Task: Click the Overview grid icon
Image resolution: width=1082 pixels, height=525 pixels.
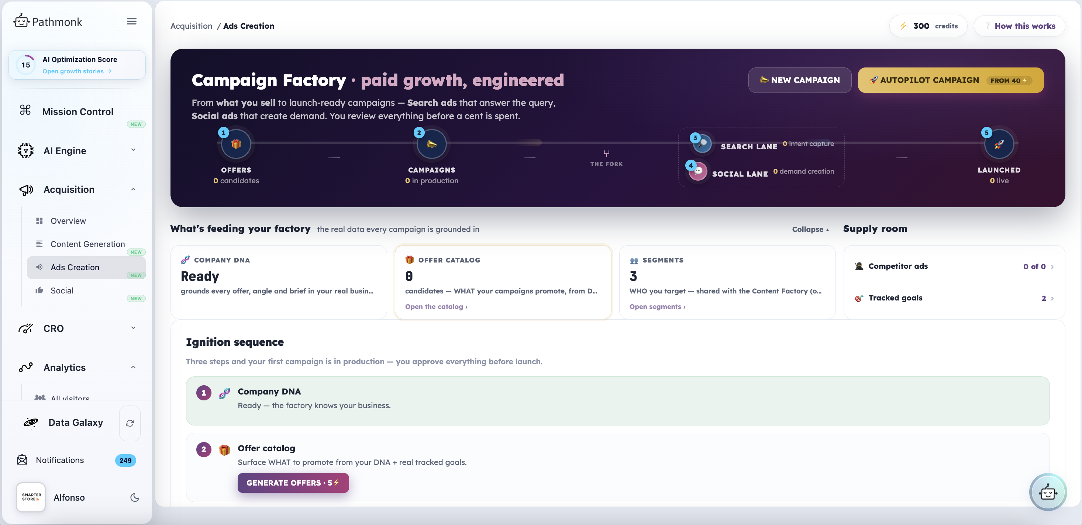Action: point(39,221)
